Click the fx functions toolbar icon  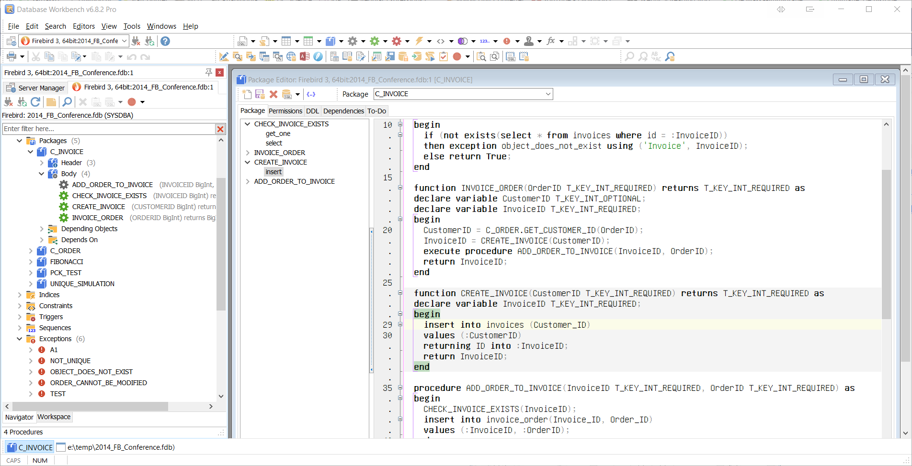coord(551,41)
